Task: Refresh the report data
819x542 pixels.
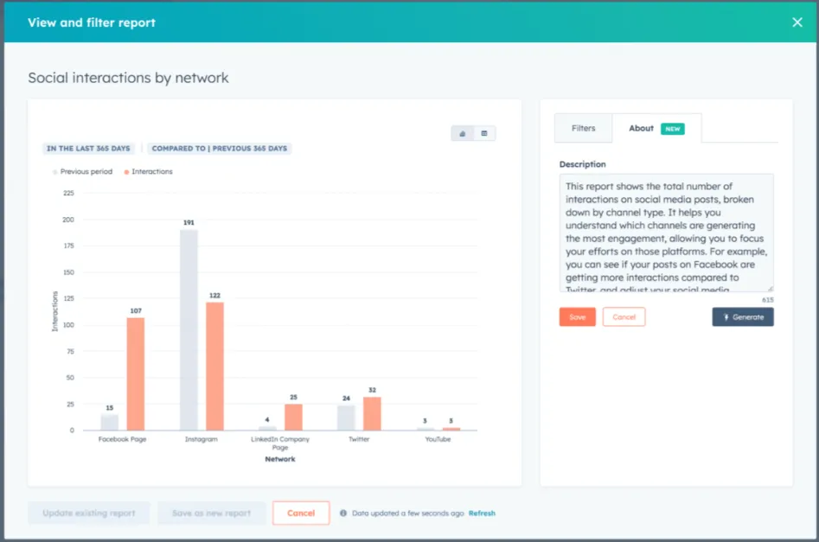Action: pos(482,513)
